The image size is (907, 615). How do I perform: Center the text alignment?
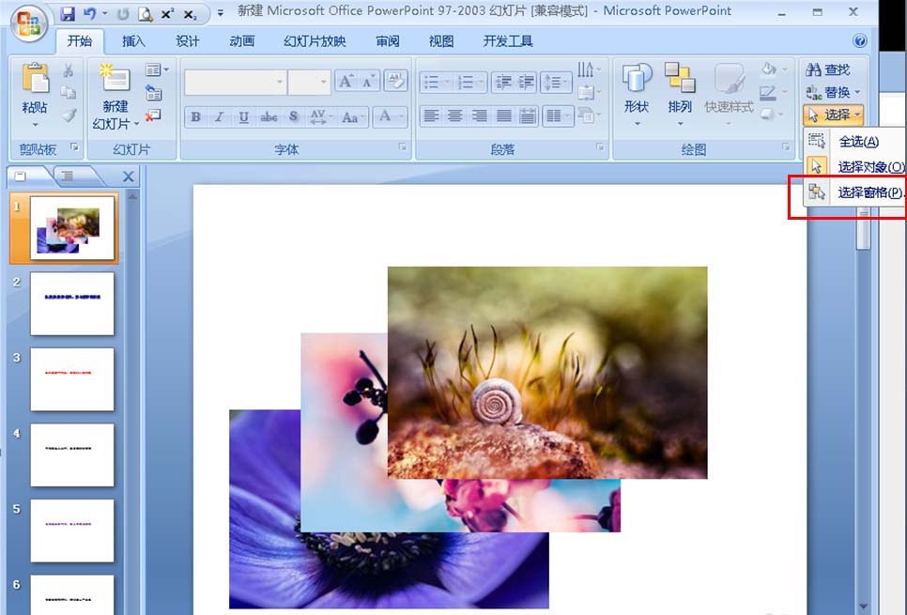(x=455, y=115)
